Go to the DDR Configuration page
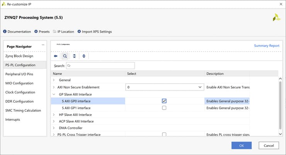This screenshot has height=155, width=286. tap(19, 102)
